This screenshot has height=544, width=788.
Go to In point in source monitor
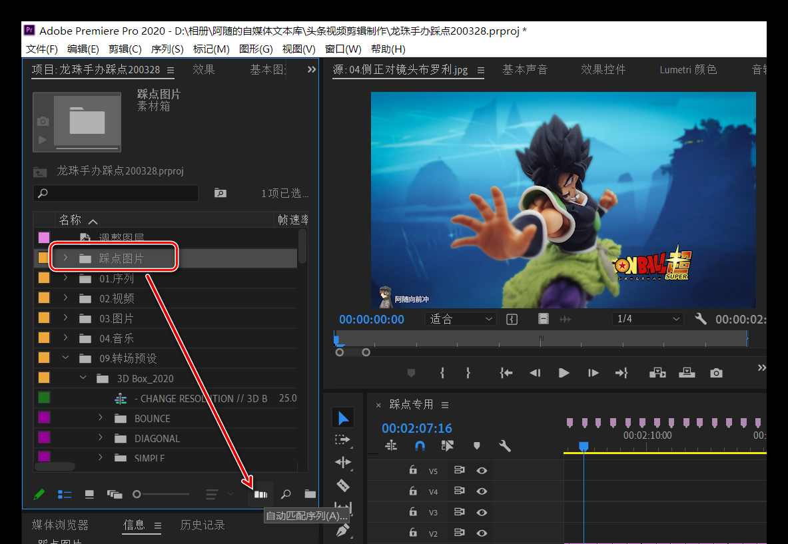tap(506, 373)
